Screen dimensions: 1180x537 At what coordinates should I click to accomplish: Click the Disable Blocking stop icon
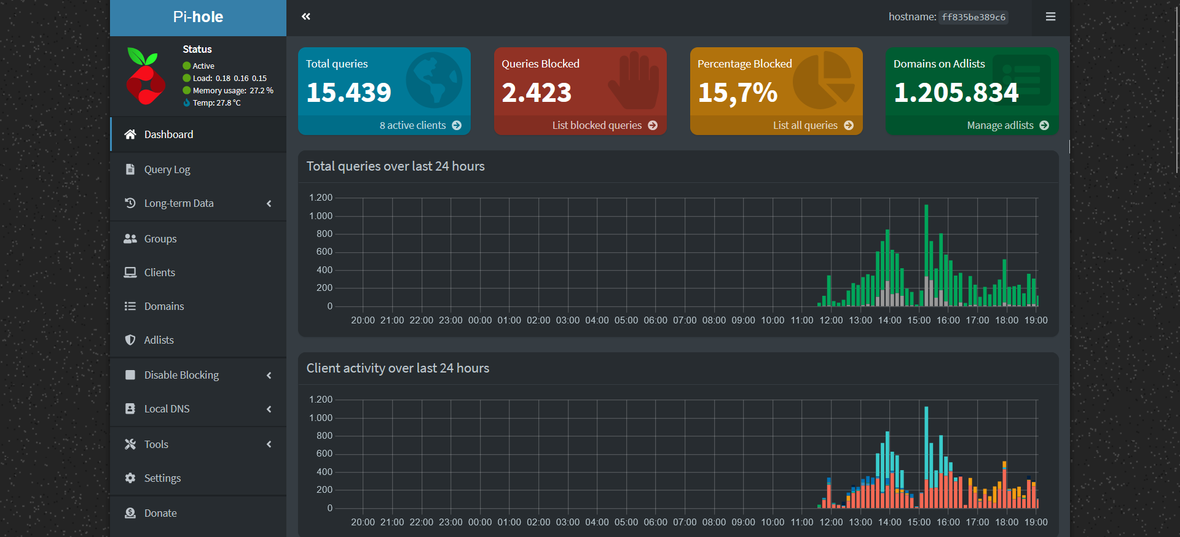(130, 375)
